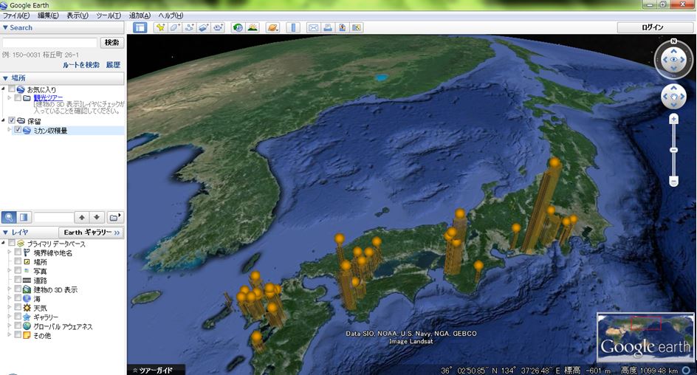The height and width of the screenshot is (375, 697).
Task: Check the お気に入り checkbox
Action: click(x=12, y=89)
